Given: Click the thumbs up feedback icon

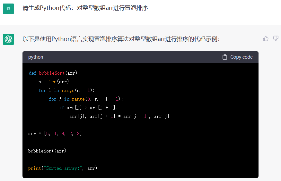Looking at the screenshot, I should 266,39.
